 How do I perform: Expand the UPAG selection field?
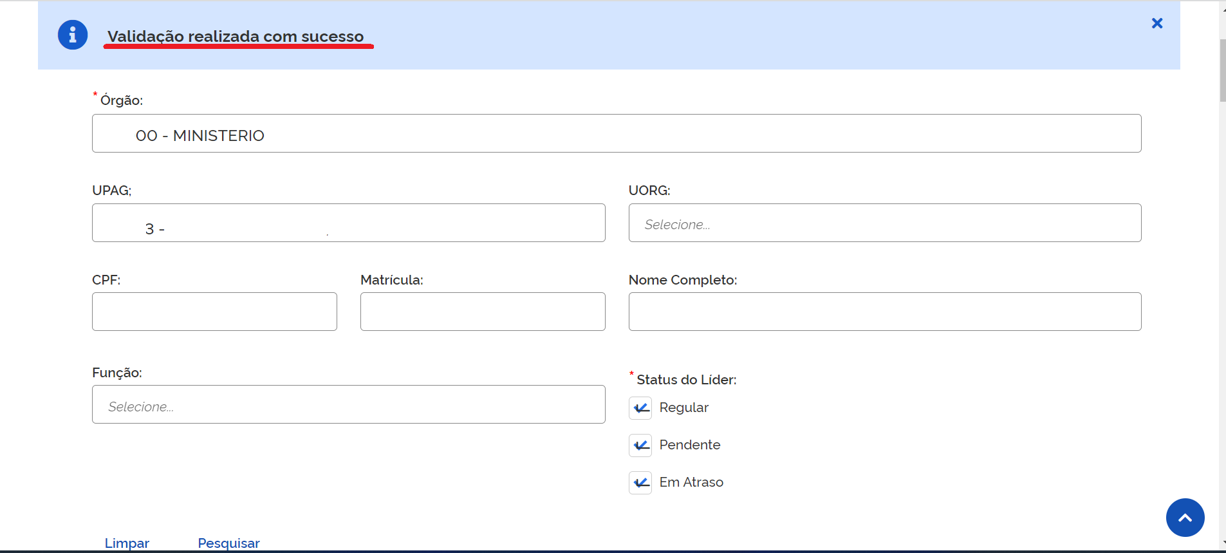(x=348, y=223)
